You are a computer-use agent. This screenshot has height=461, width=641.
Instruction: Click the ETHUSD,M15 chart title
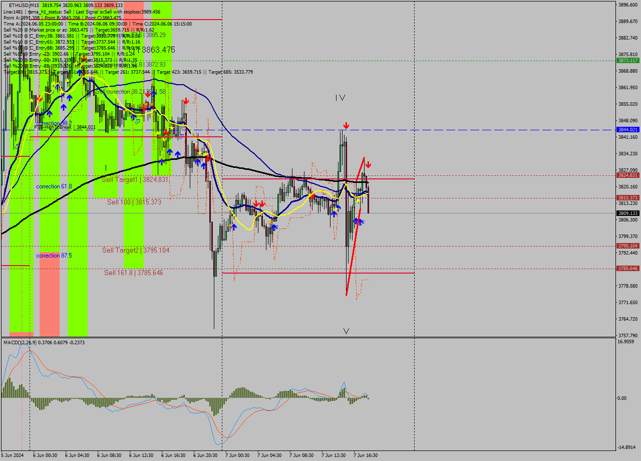[24, 5]
